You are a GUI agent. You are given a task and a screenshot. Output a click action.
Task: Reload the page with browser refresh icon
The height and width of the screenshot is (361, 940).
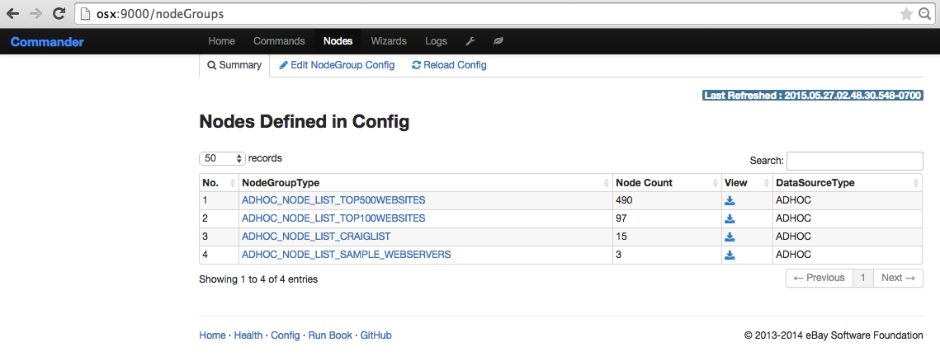(59, 14)
